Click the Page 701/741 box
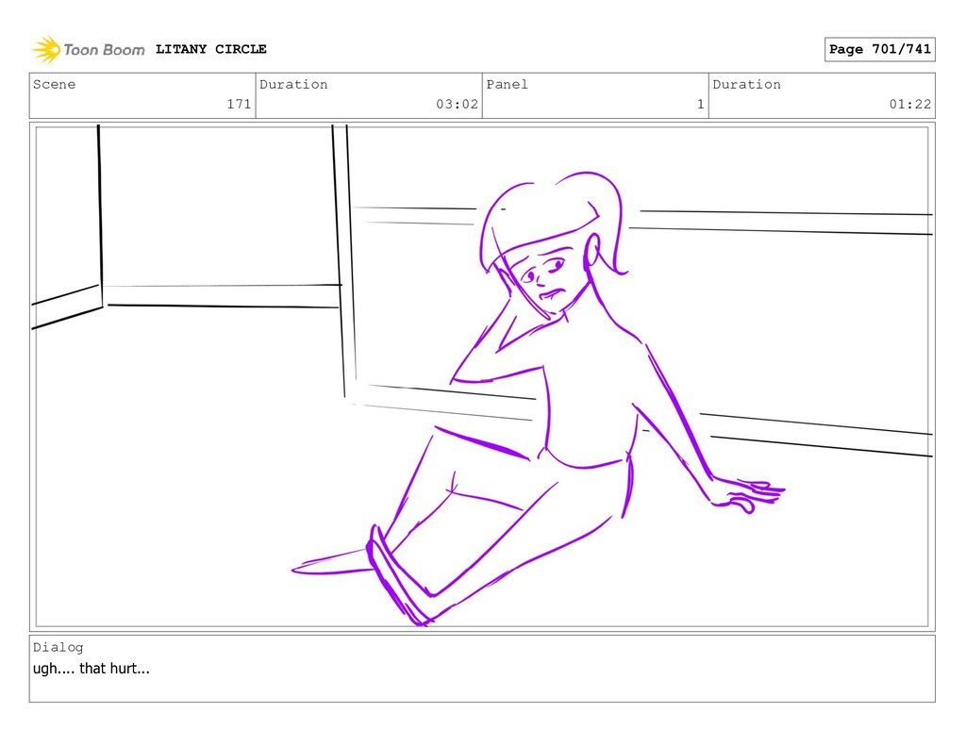Image resolution: width=966 pixels, height=746 pixels. point(880,49)
